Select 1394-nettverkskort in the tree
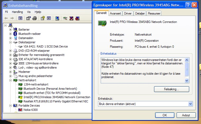This screenshot has width=201, height=124. [36, 84]
